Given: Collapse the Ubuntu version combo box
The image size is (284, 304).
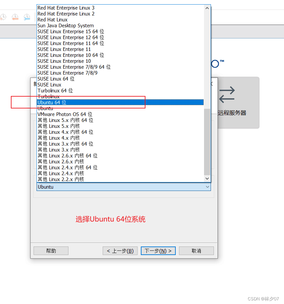Looking at the screenshot, I should coord(207,187).
